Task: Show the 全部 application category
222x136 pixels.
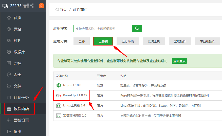Action: (x=82, y=41)
